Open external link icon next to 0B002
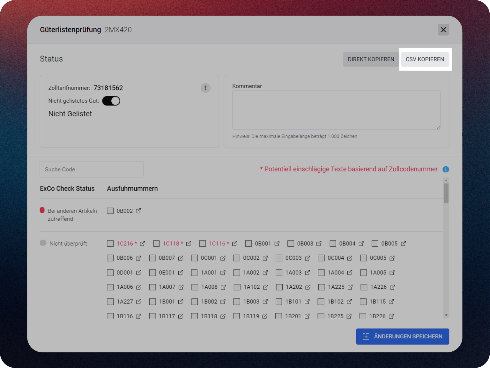The height and width of the screenshot is (368, 490). [138, 211]
